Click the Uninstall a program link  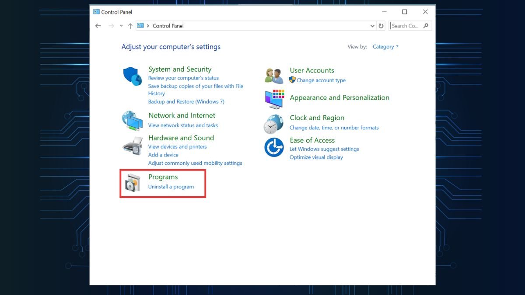point(171,187)
